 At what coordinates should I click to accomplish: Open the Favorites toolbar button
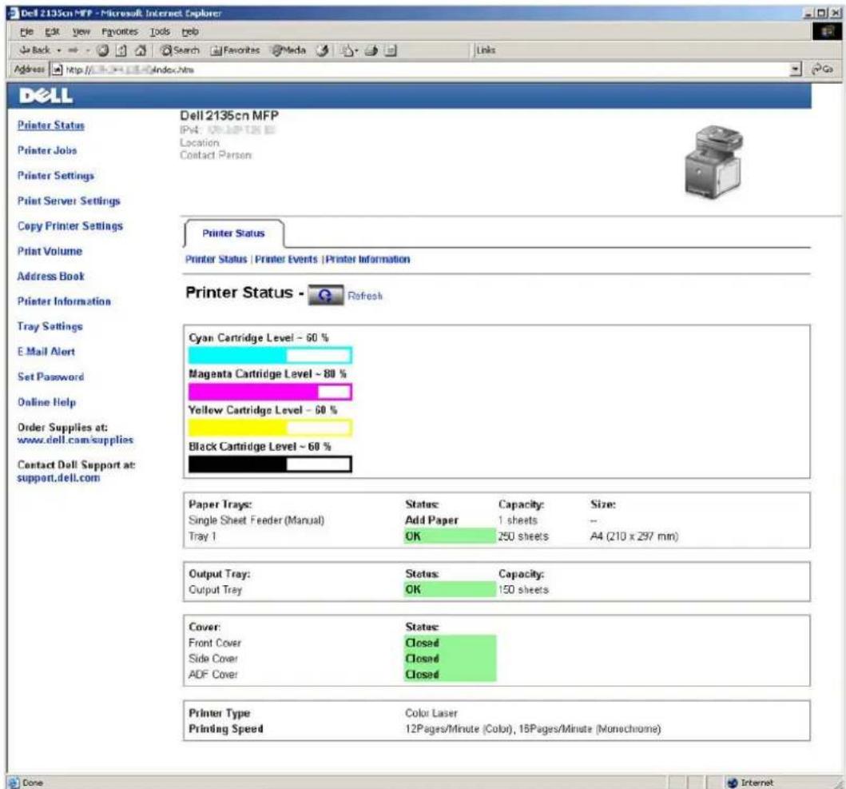235,50
